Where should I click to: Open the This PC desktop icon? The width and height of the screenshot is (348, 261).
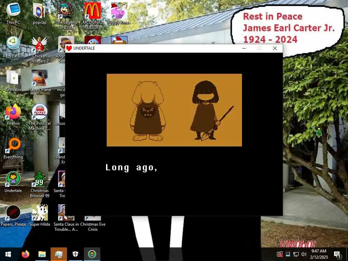pyautogui.click(x=13, y=13)
